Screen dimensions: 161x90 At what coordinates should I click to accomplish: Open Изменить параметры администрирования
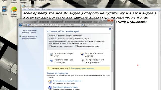coord(29,37)
